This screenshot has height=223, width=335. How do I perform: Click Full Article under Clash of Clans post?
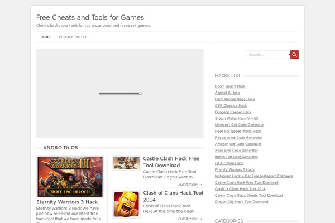tap(190, 219)
